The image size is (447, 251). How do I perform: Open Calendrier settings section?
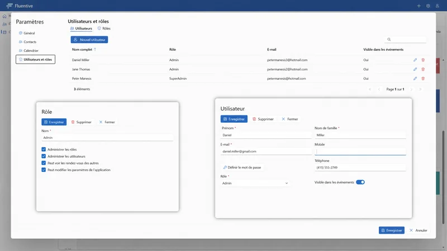28,51
